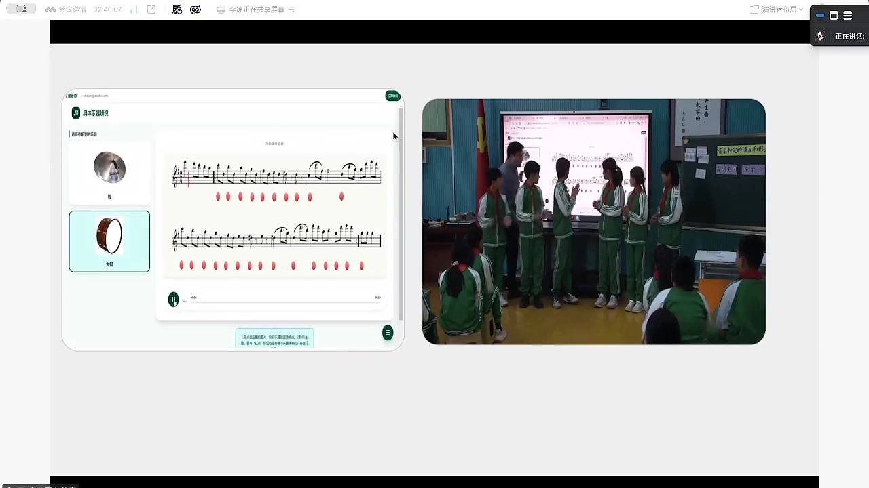
Task: Click the 具体乐器辨识 page title
Action: (96, 113)
